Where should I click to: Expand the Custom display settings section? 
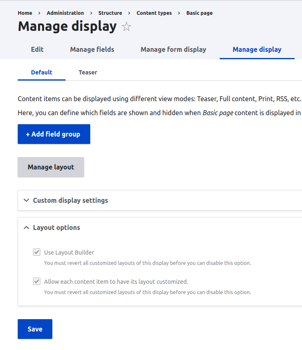coord(70,200)
